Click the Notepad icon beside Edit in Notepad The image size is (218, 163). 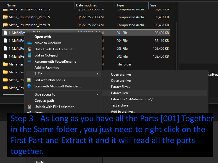[29, 55]
